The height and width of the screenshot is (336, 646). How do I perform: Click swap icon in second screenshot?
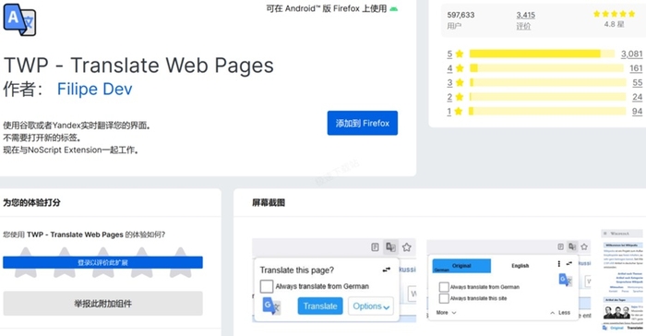pos(569,263)
